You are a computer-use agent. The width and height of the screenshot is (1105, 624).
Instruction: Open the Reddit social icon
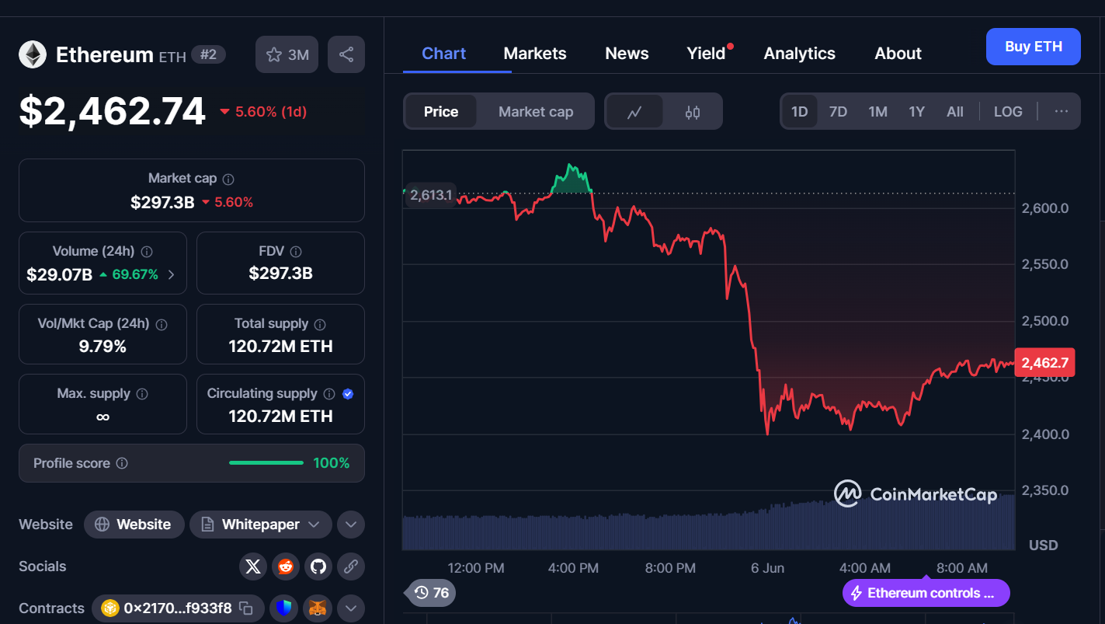point(286,566)
